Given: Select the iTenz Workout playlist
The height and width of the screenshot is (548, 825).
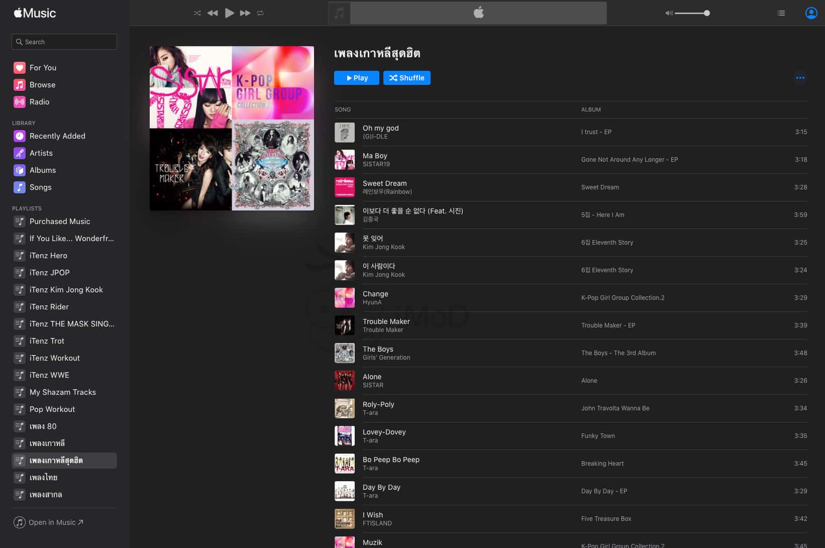Looking at the screenshot, I should pyautogui.click(x=54, y=358).
